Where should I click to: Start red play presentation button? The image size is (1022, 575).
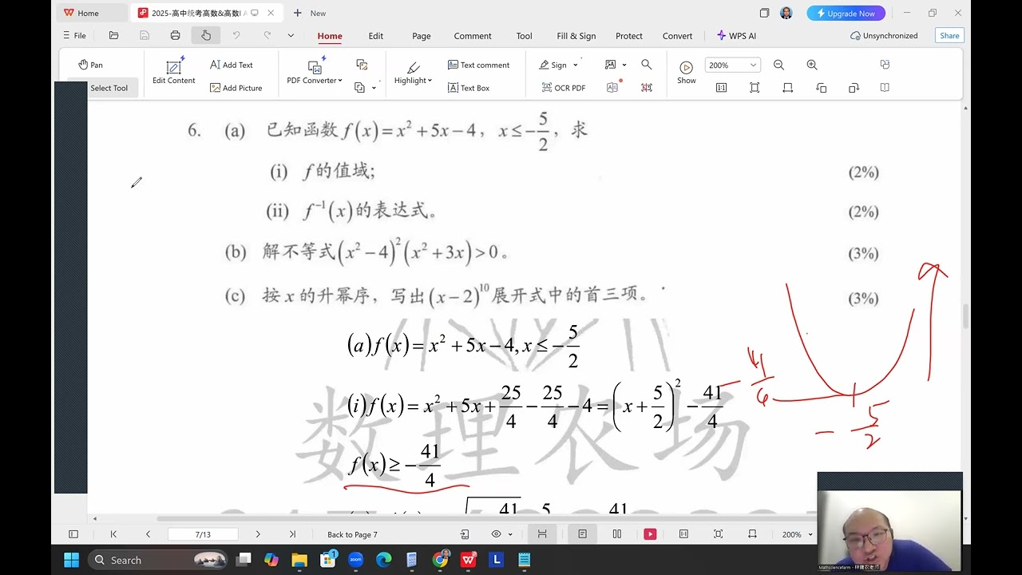point(650,534)
